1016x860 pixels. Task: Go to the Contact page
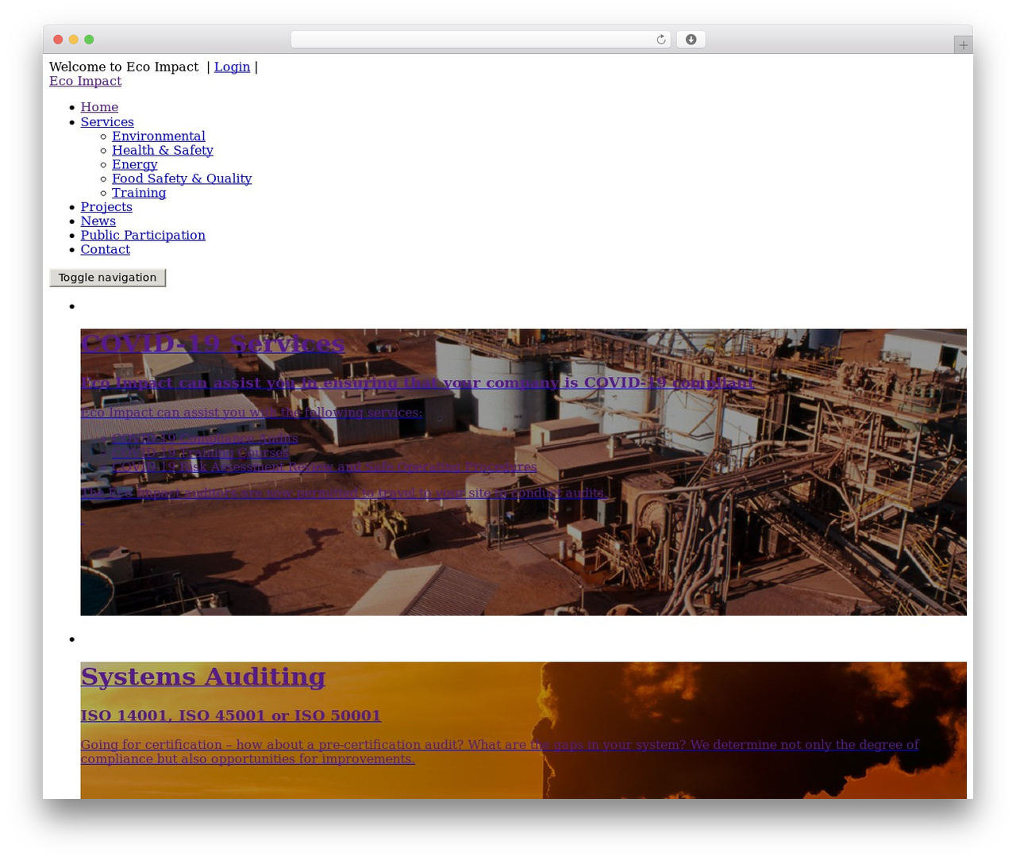point(106,251)
